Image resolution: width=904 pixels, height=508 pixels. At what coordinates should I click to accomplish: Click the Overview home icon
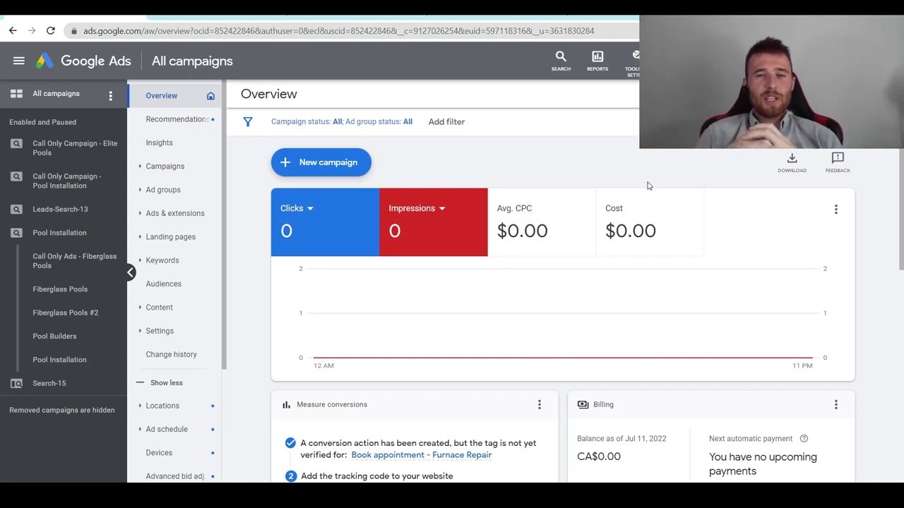[210, 96]
